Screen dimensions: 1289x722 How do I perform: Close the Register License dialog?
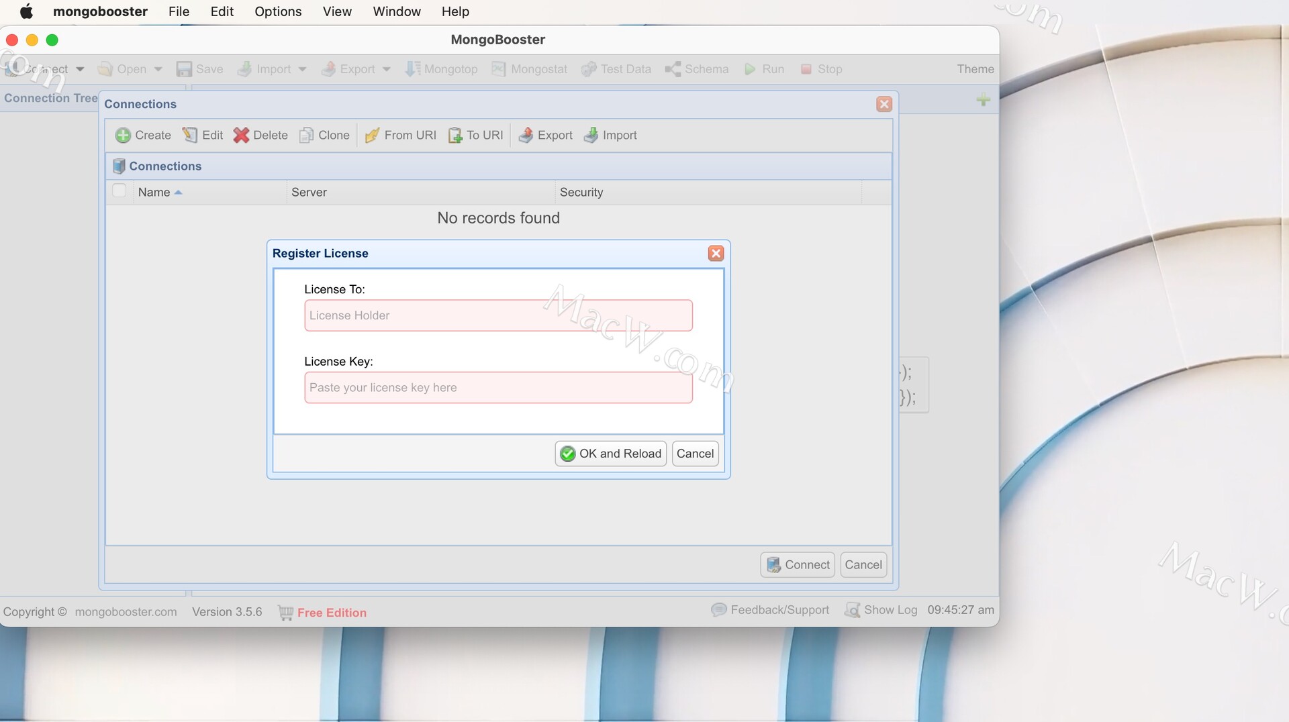click(x=716, y=253)
